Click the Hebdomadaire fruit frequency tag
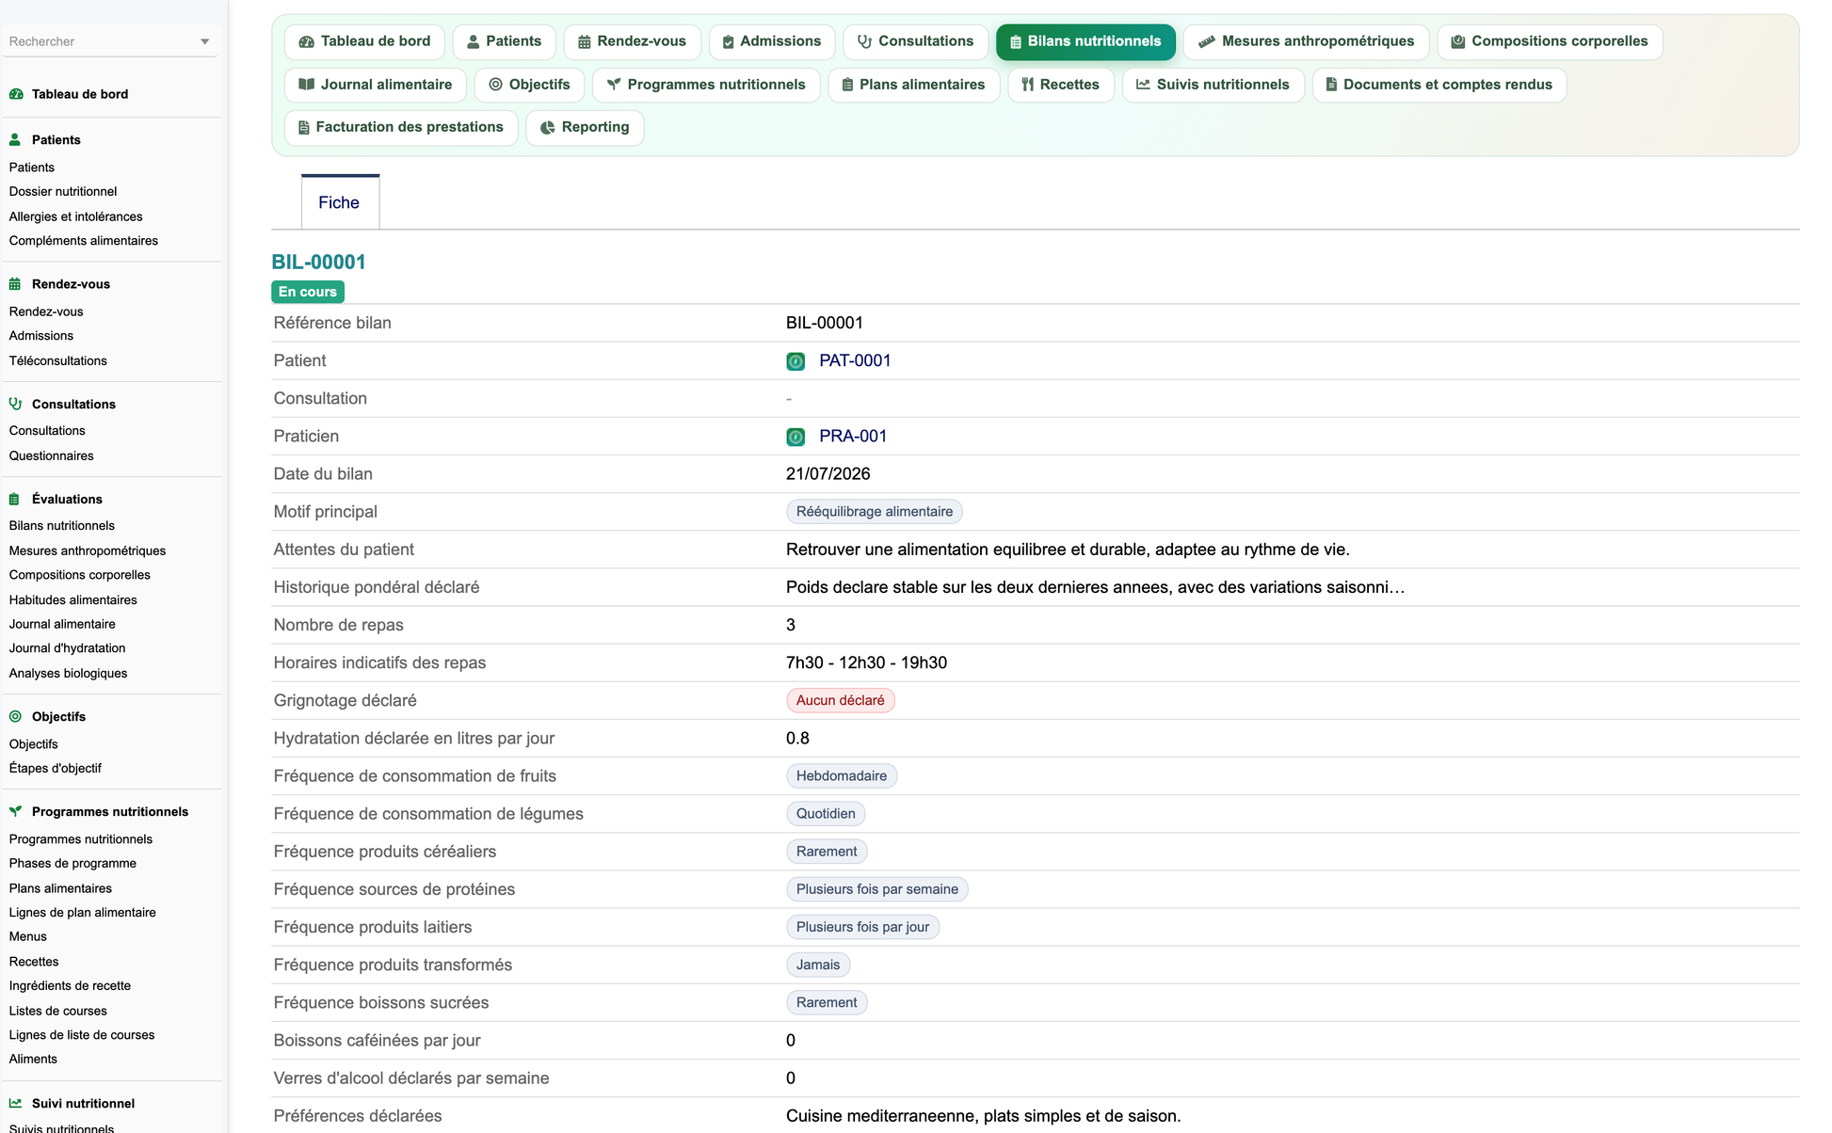This screenshot has height=1133, width=1832. point(842,776)
